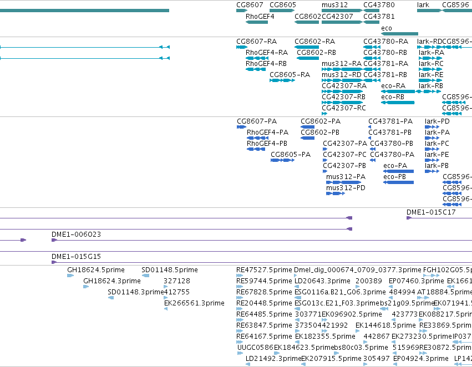Select the SD01148.5prime EST
This screenshot has height=367, width=472.
146,276
